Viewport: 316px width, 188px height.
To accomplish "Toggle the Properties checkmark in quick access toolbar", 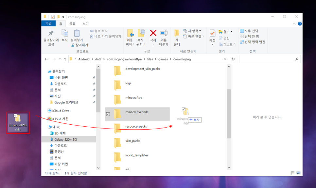I will click(53, 17).
